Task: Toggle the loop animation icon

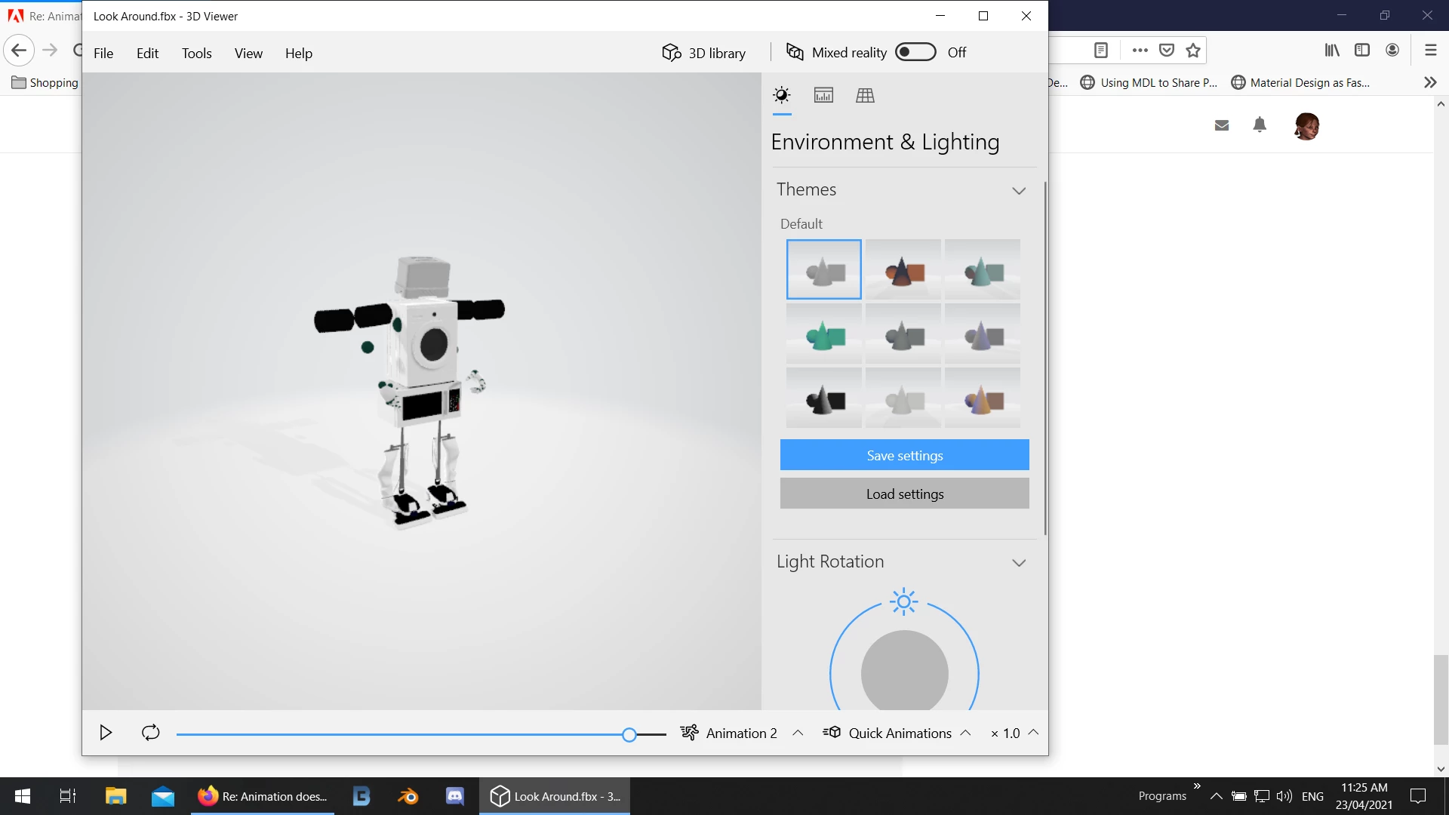Action: [x=151, y=733]
